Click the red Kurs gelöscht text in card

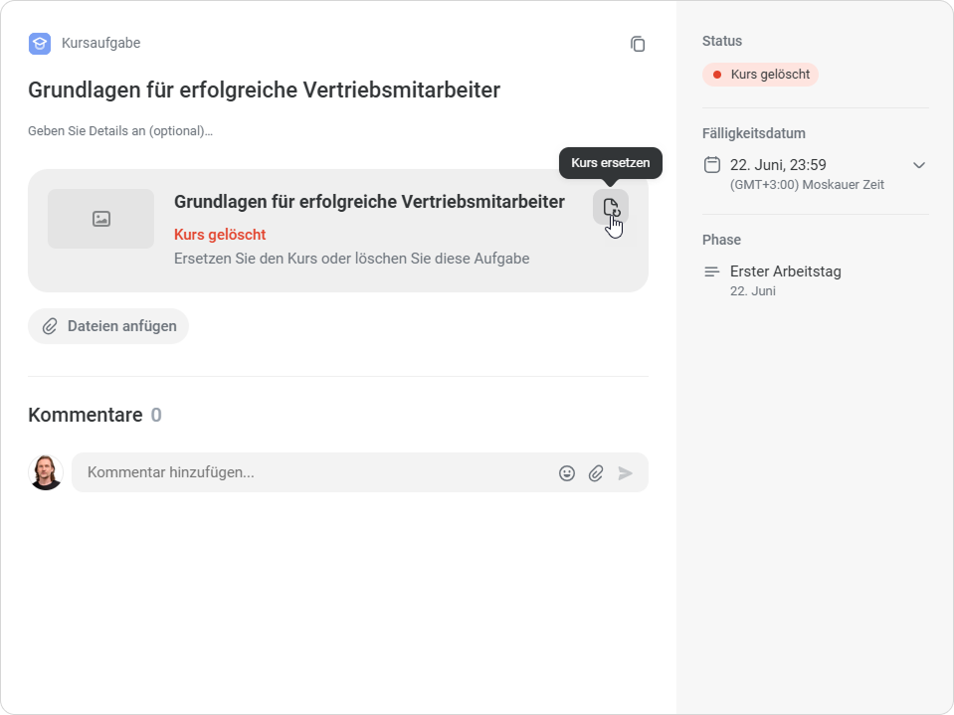(220, 234)
